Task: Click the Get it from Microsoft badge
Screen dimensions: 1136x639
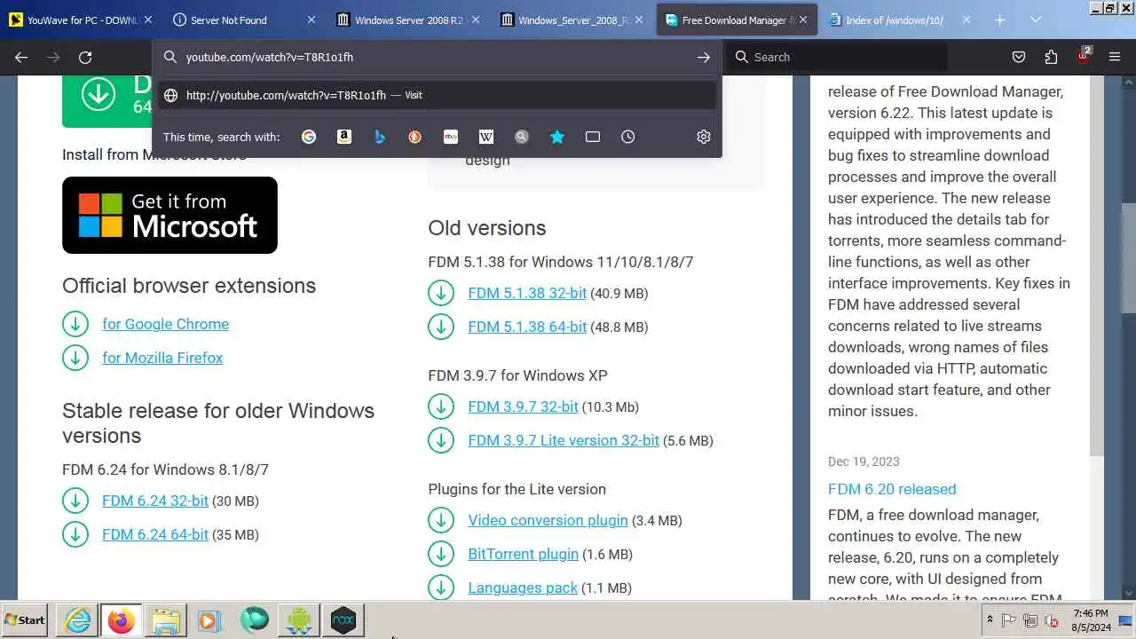Action: pyautogui.click(x=170, y=215)
